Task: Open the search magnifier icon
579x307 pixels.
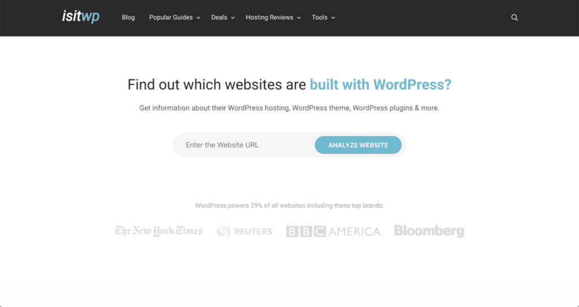Action: (514, 18)
